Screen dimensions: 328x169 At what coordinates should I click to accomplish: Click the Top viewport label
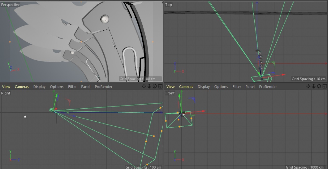pyautogui.click(x=169, y=5)
